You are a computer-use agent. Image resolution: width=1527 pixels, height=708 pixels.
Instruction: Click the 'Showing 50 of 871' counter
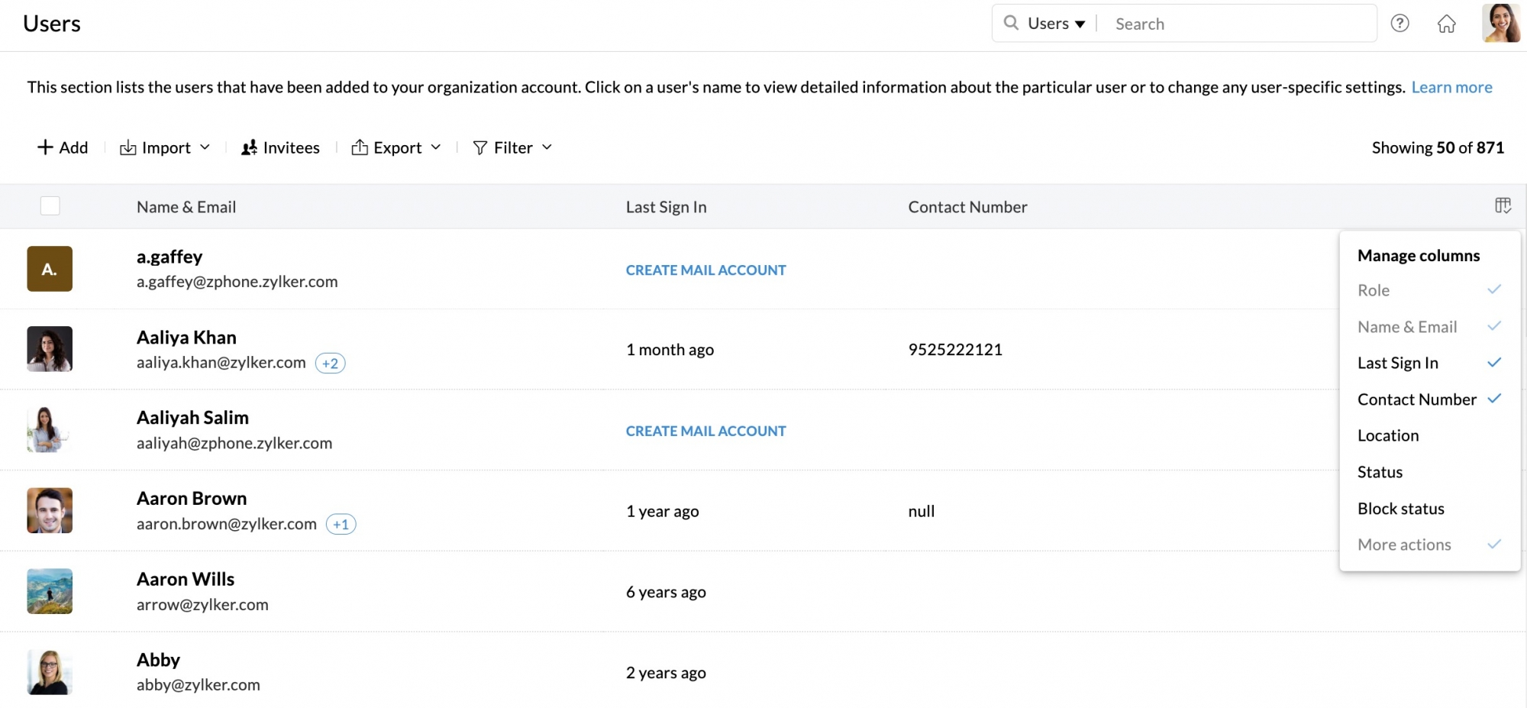click(1438, 147)
